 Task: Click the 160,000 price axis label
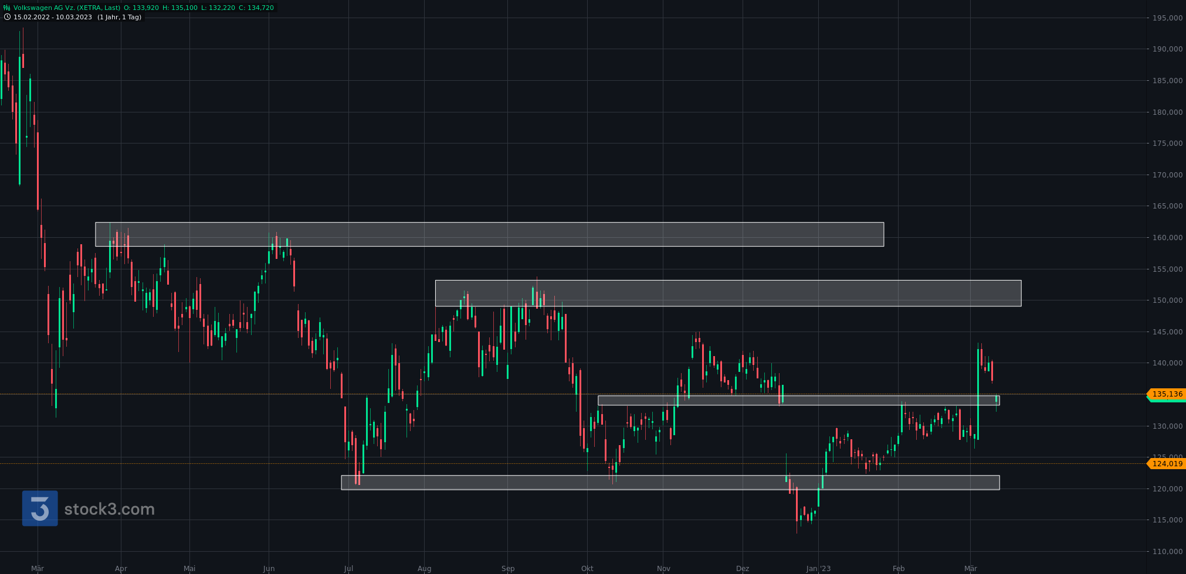coord(1167,238)
